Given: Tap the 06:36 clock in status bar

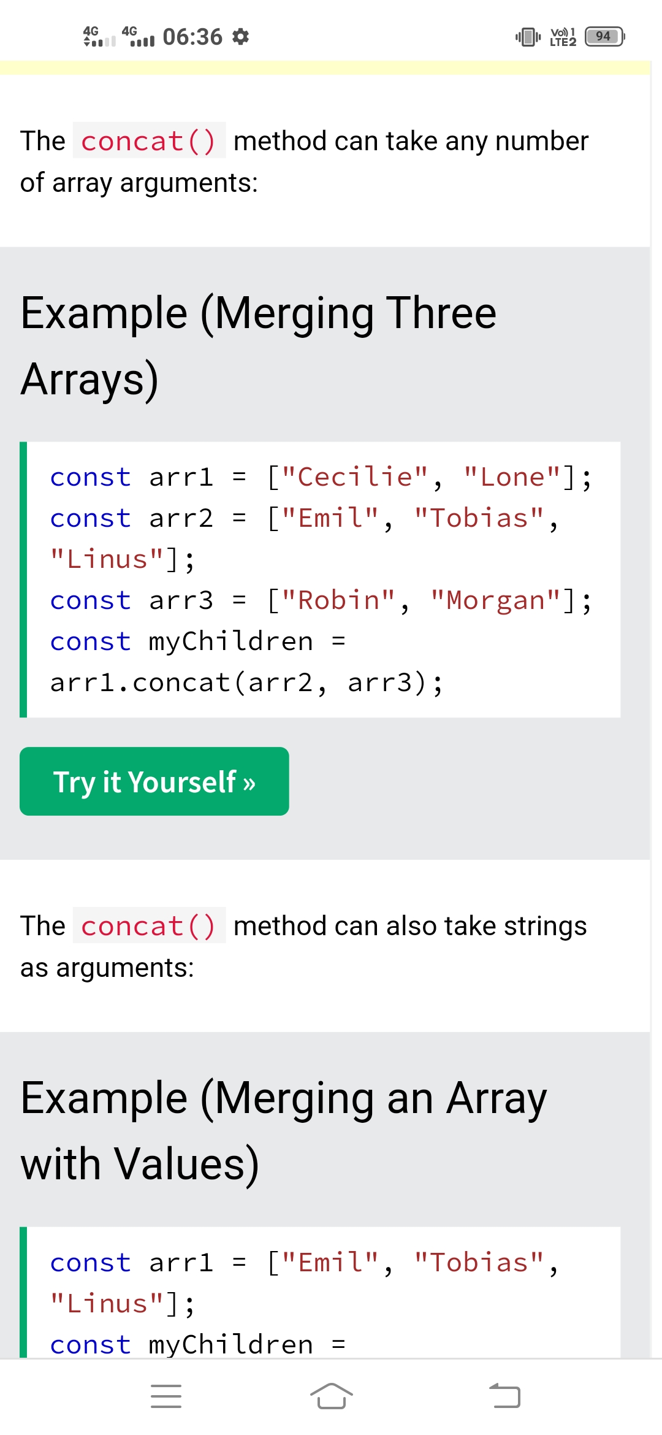Looking at the screenshot, I should tap(192, 37).
